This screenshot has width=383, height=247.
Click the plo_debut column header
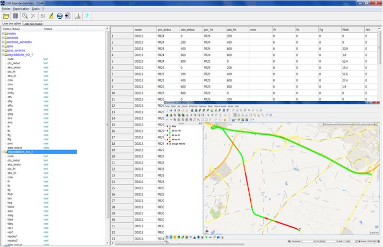click(x=165, y=30)
